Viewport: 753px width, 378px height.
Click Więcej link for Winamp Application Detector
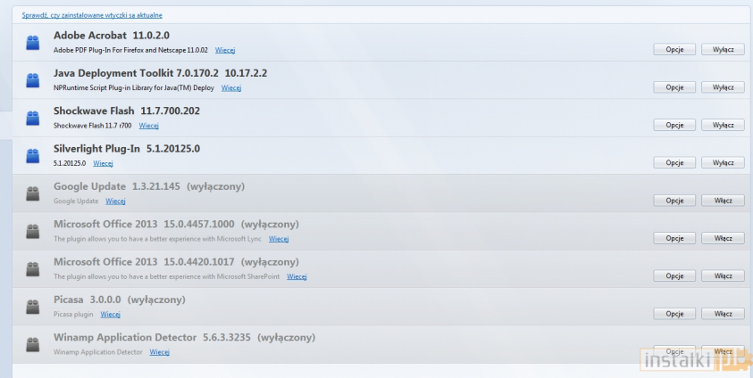coord(159,352)
